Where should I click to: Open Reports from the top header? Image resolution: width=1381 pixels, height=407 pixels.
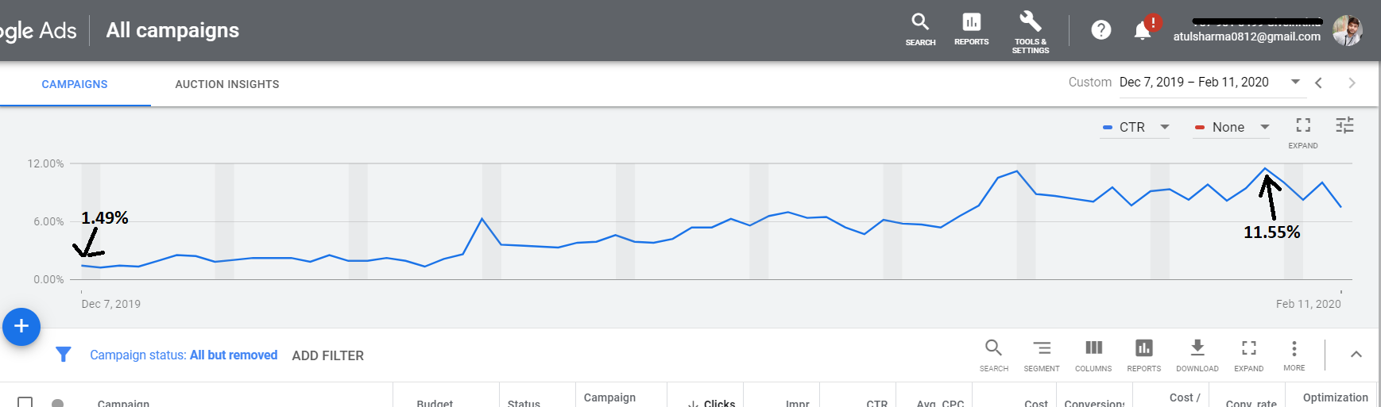pos(971,29)
